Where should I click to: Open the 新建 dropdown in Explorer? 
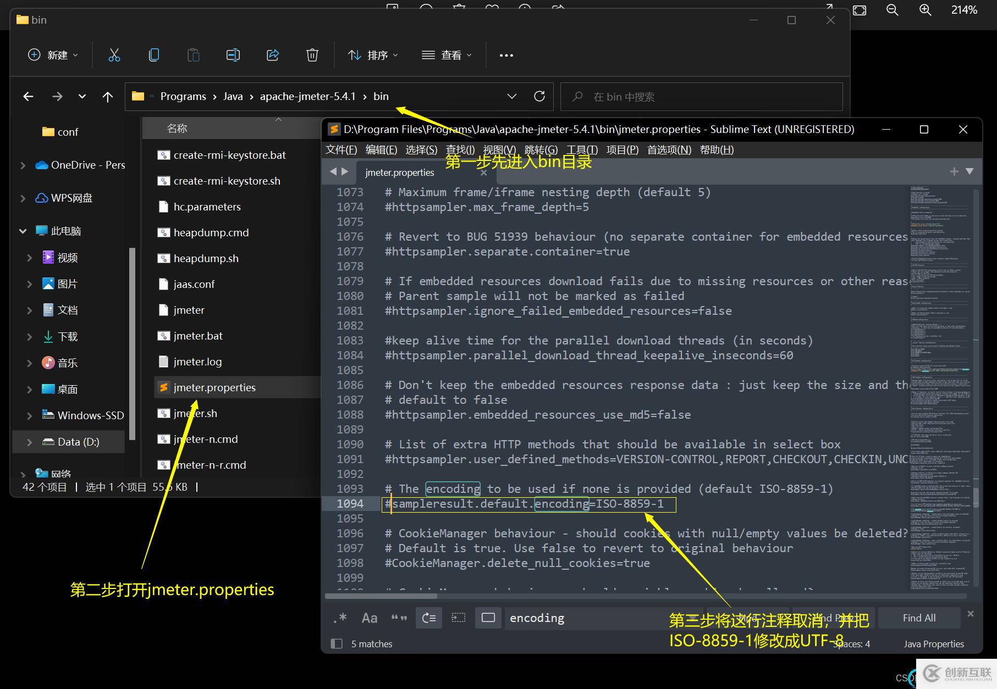click(53, 55)
